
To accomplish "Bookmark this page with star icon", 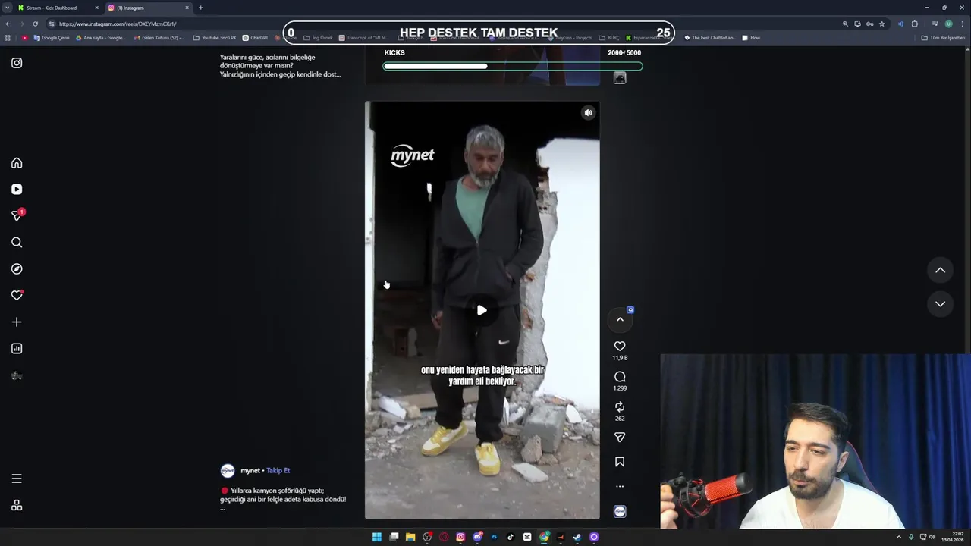I will (x=881, y=24).
